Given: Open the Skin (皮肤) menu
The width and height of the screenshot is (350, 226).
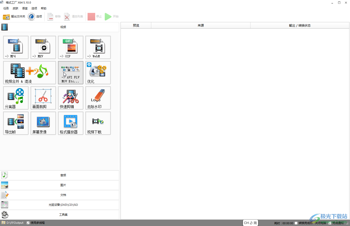Looking at the screenshot, I should point(15,8).
